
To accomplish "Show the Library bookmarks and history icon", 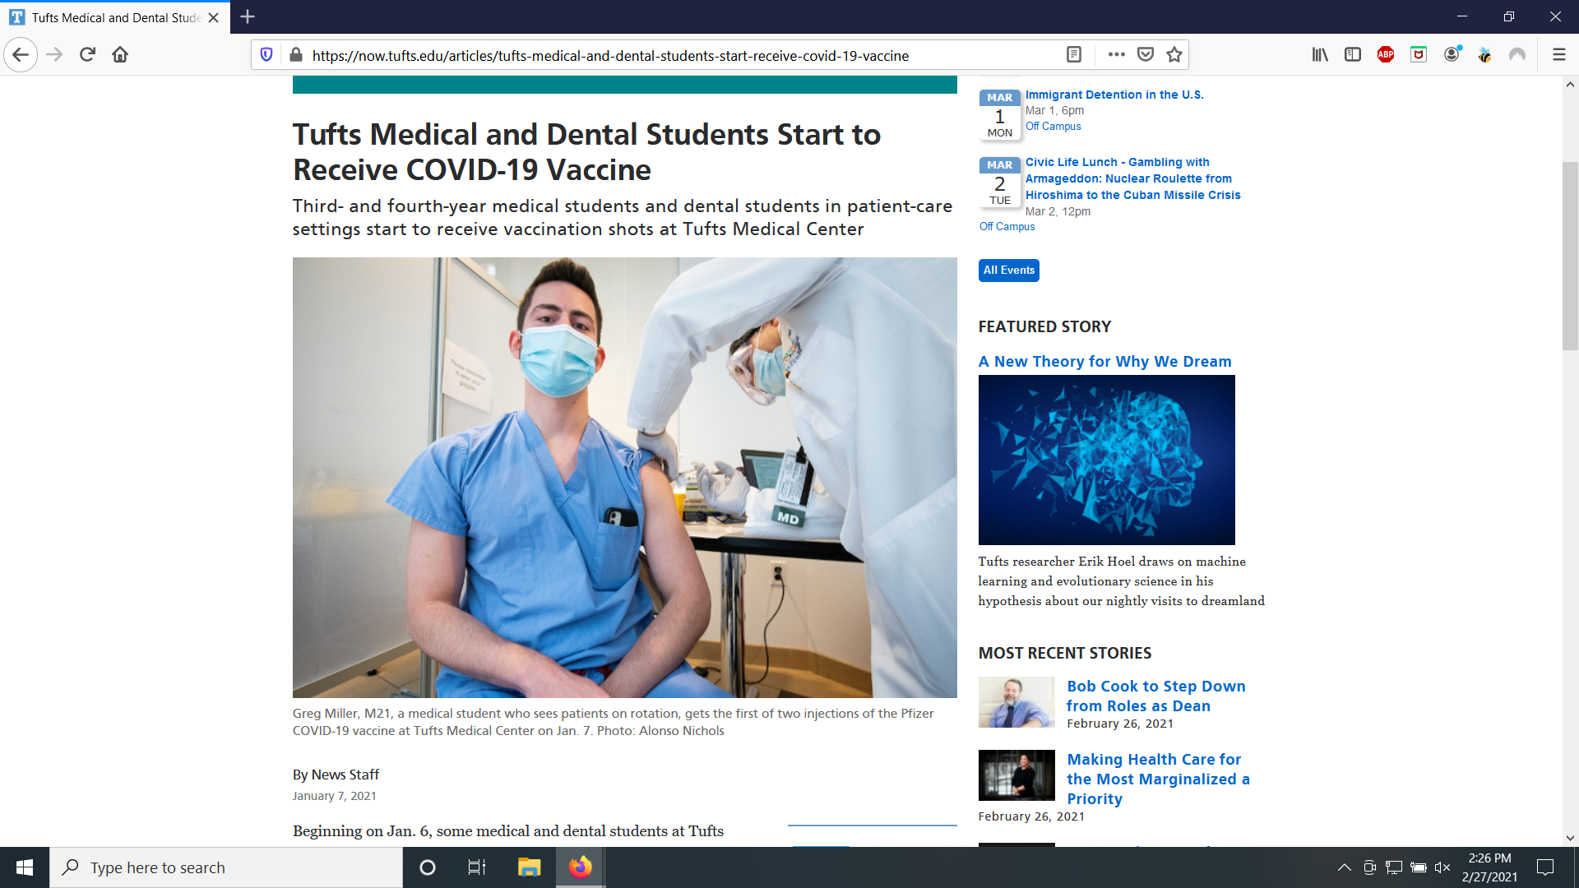I will point(1320,55).
